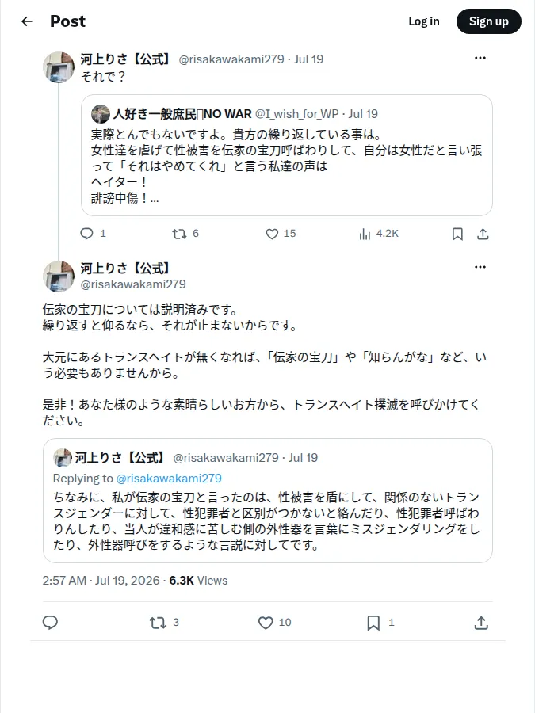The width and height of the screenshot is (535, 713).
Task: Reply to the top post with 1 reply
Action: coord(93,233)
